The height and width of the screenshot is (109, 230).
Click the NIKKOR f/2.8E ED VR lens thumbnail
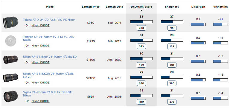[x=10, y=78]
